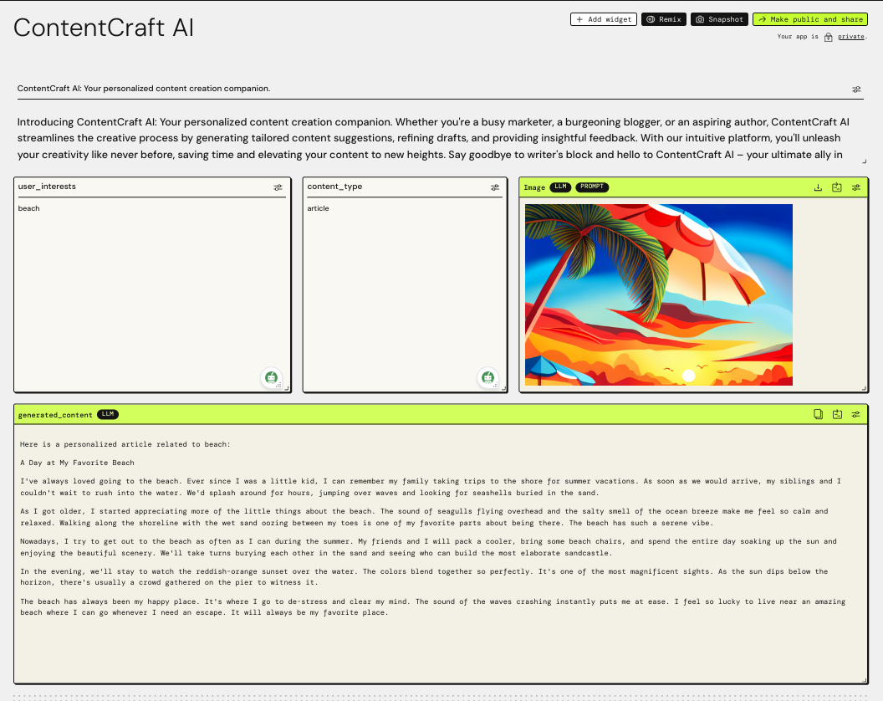
Task: Click the generated_content widget label
Action: click(55, 415)
